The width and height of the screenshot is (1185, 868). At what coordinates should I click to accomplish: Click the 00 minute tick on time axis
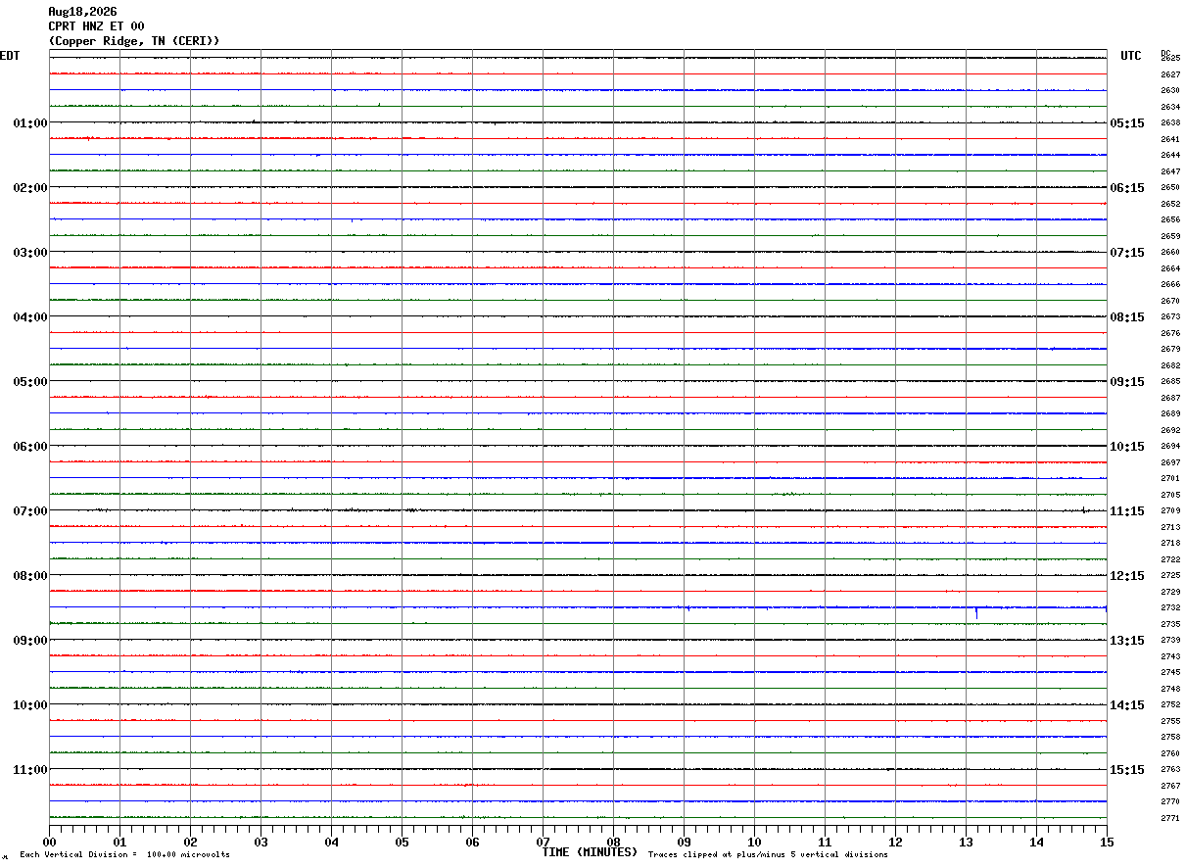[x=50, y=843]
